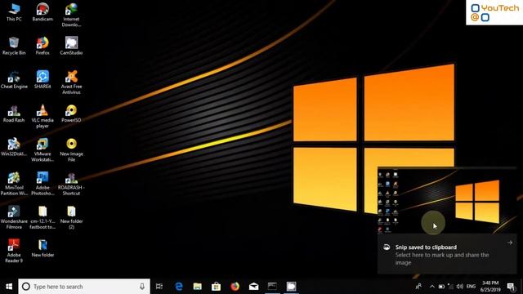Click the battery status tray icon
523x294 pixels.
(441, 287)
